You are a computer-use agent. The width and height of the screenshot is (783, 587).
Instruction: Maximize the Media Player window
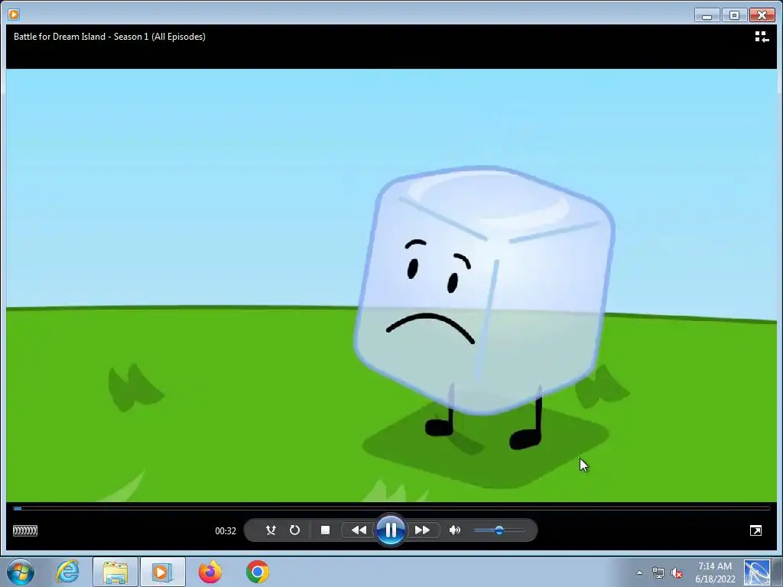tap(734, 15)
